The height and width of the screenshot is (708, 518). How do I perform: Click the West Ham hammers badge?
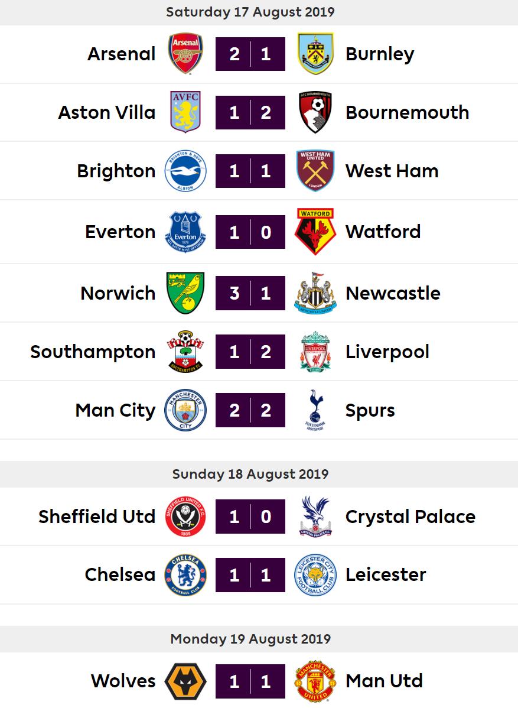315,171
